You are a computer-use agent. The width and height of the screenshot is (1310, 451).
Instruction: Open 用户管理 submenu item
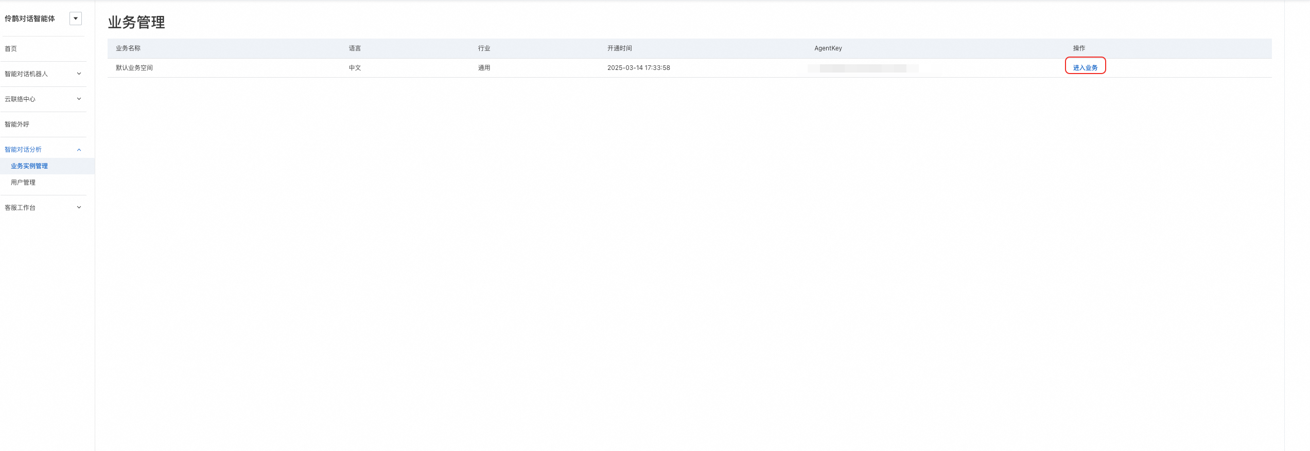coord(23,183)
